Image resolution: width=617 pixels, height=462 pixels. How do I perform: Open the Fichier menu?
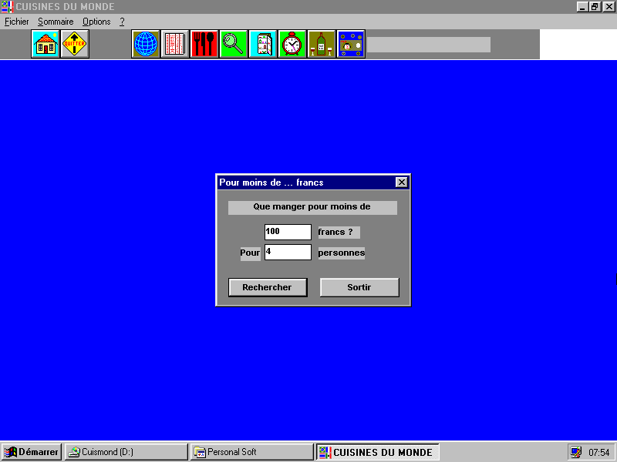pos(16,22)
